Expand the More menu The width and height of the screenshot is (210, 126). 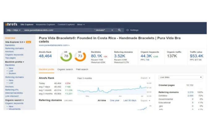tap(81, 24)
